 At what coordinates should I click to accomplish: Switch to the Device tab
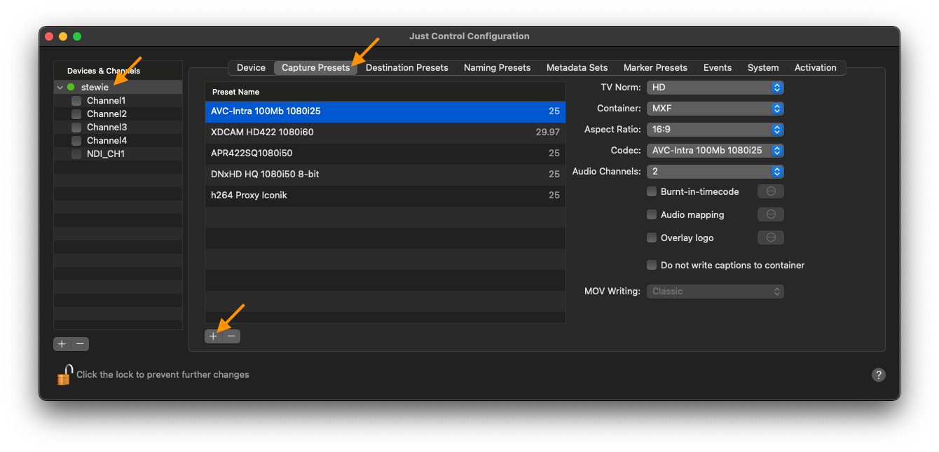(x=251, y=68)
